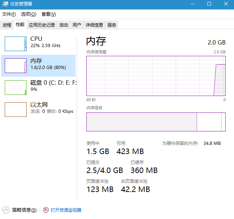Open the 选项(O) menu
The width and height of the screenshot is (234, 219).
[x=28, y=14]
